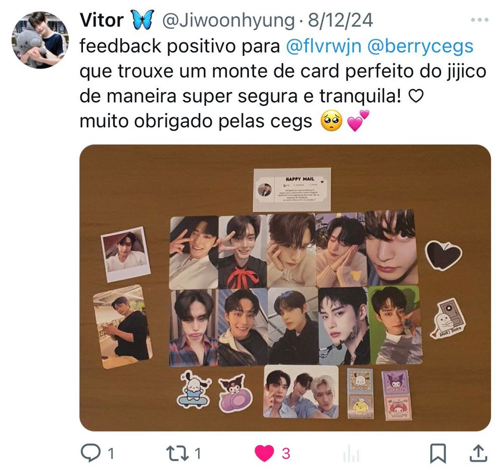Open the @flvrwjn mention link
Screen dimensions: 503x476
point(323,46)
